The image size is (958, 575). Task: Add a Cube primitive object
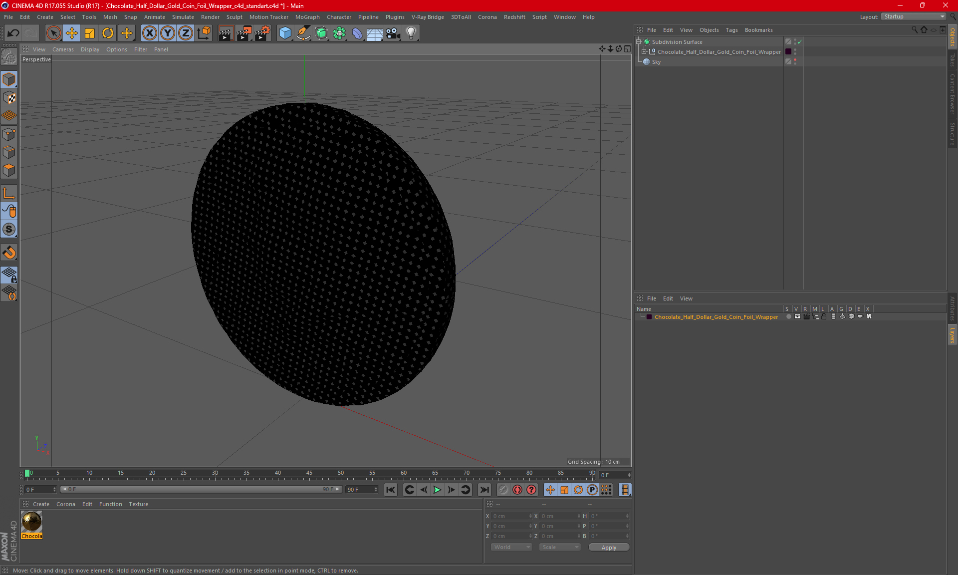click(285, 33)
